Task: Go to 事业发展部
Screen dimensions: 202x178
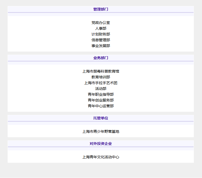Action: [x=101, y=46]
